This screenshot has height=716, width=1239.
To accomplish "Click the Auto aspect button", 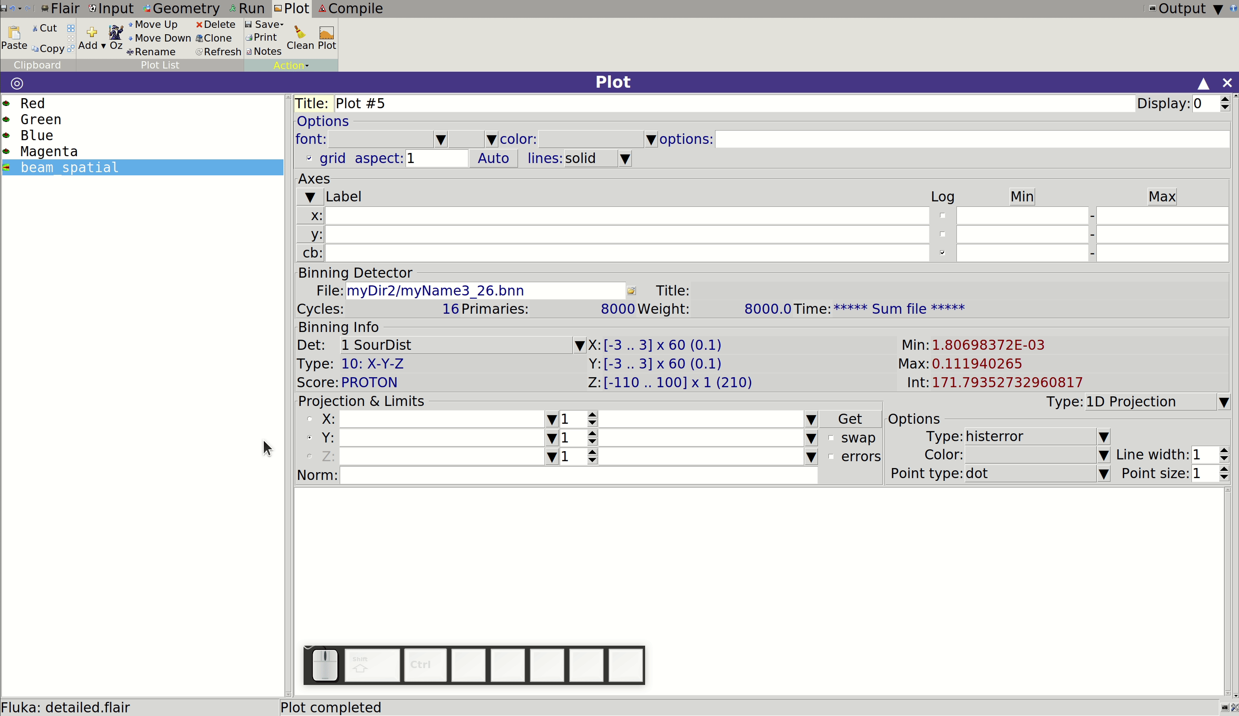I will [493, 158].
